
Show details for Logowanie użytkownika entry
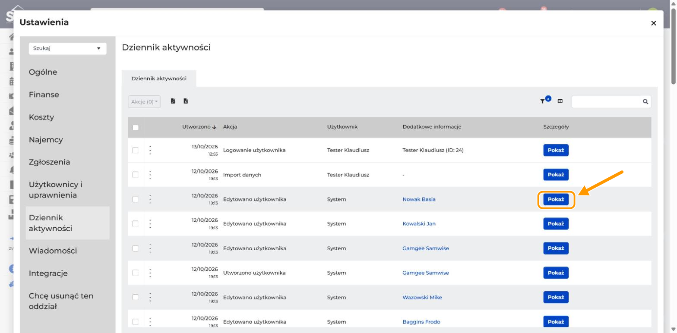[556, 150]
